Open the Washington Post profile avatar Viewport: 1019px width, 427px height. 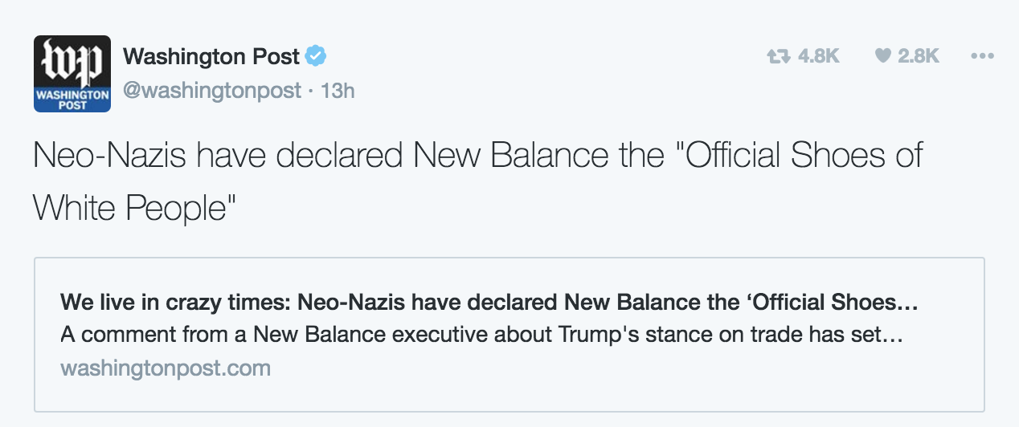point(72,74)
